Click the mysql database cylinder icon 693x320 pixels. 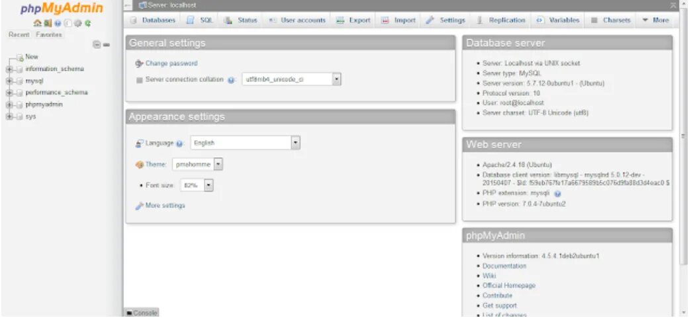pos(19,81)
